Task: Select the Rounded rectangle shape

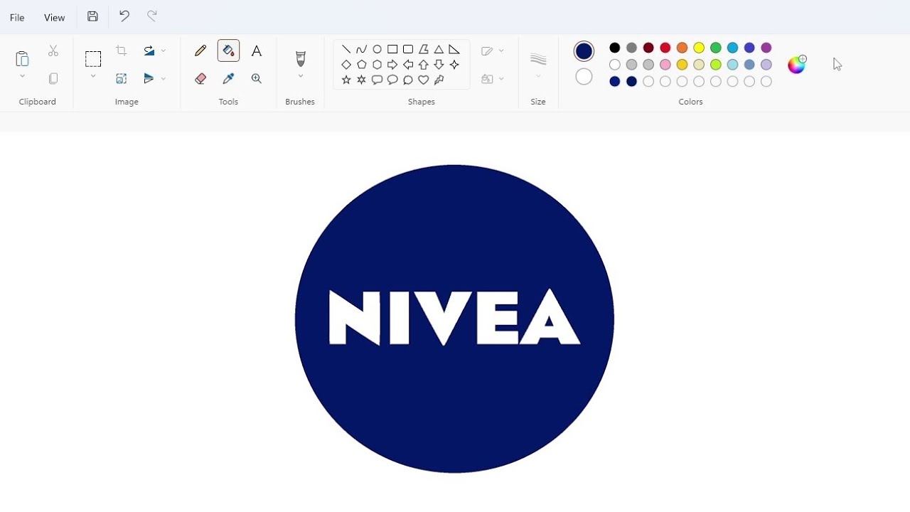Action: click(408, 49)
